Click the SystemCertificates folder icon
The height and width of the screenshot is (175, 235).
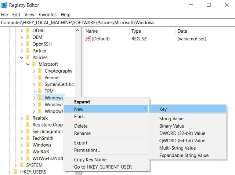click(40, 84)
